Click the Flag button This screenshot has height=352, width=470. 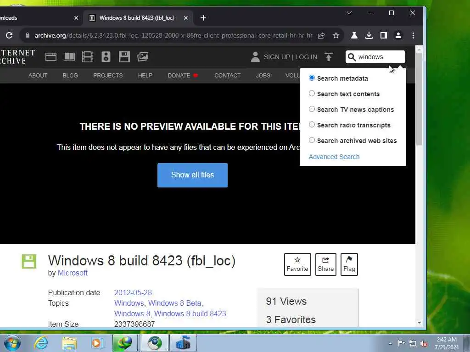349,264
